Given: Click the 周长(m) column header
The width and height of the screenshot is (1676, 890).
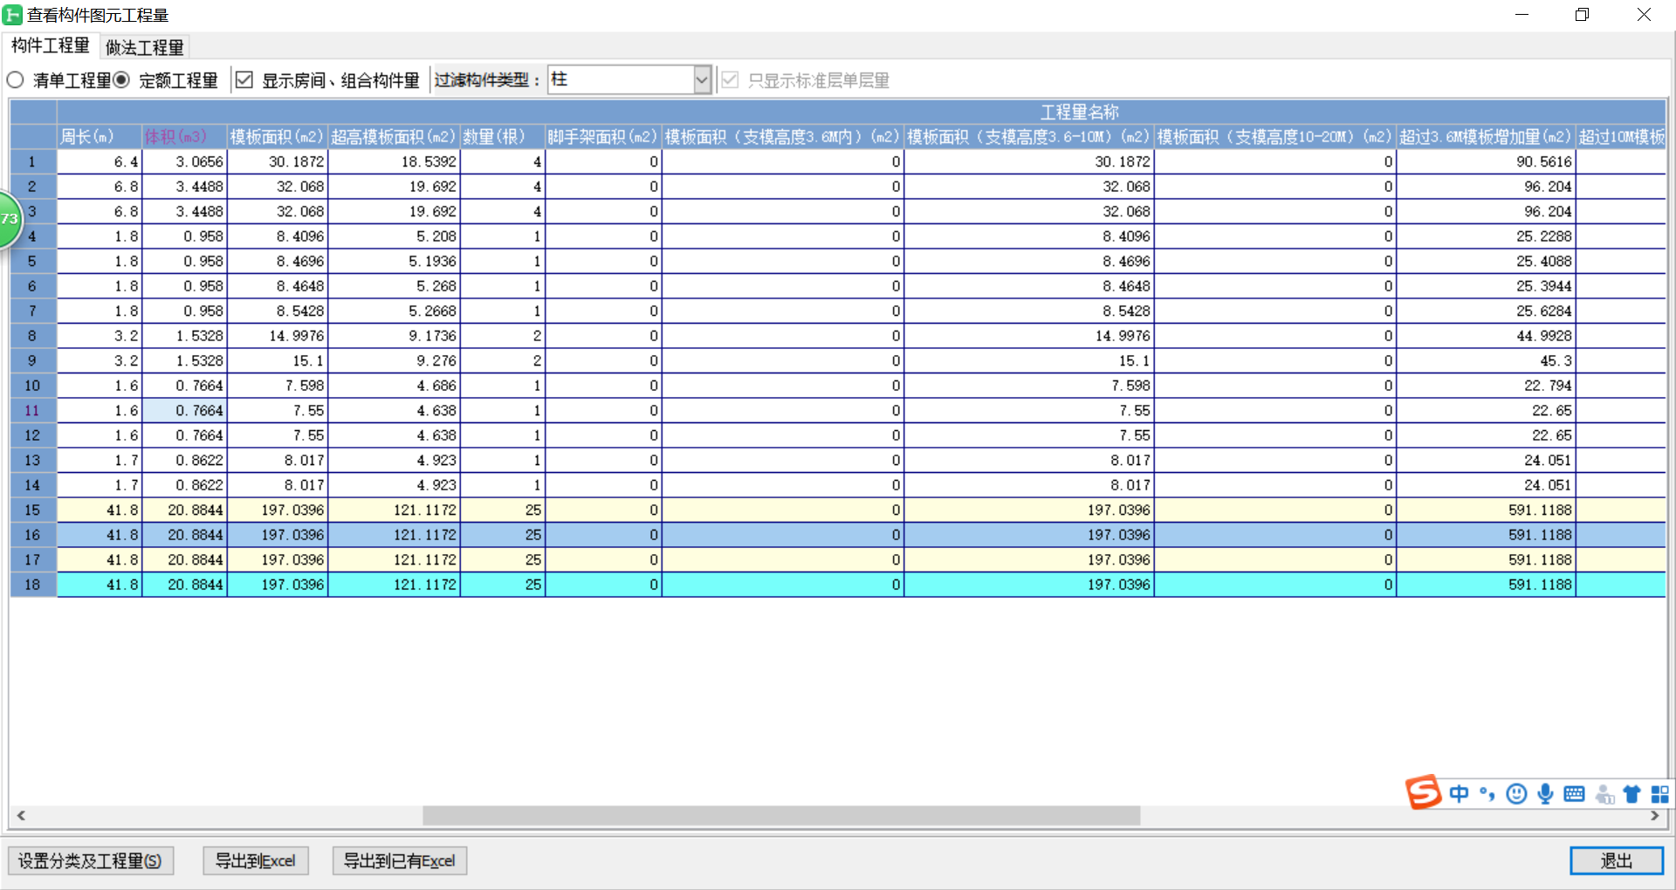Looking at the screenshot, I should tap(100, 137).
